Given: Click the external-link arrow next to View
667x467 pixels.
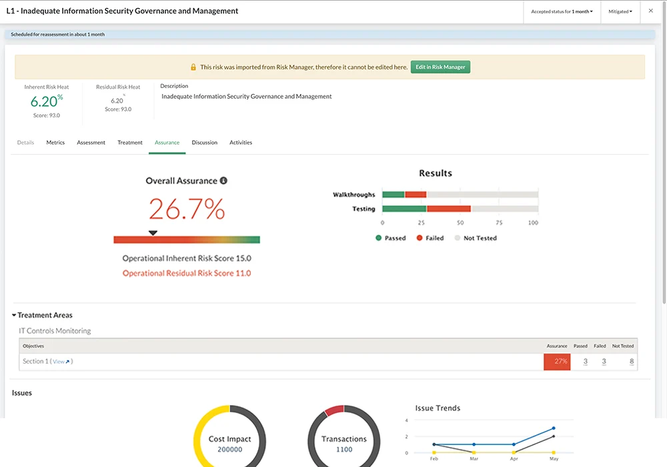Looking at the screenshot, I should click(x=67, y=361).
